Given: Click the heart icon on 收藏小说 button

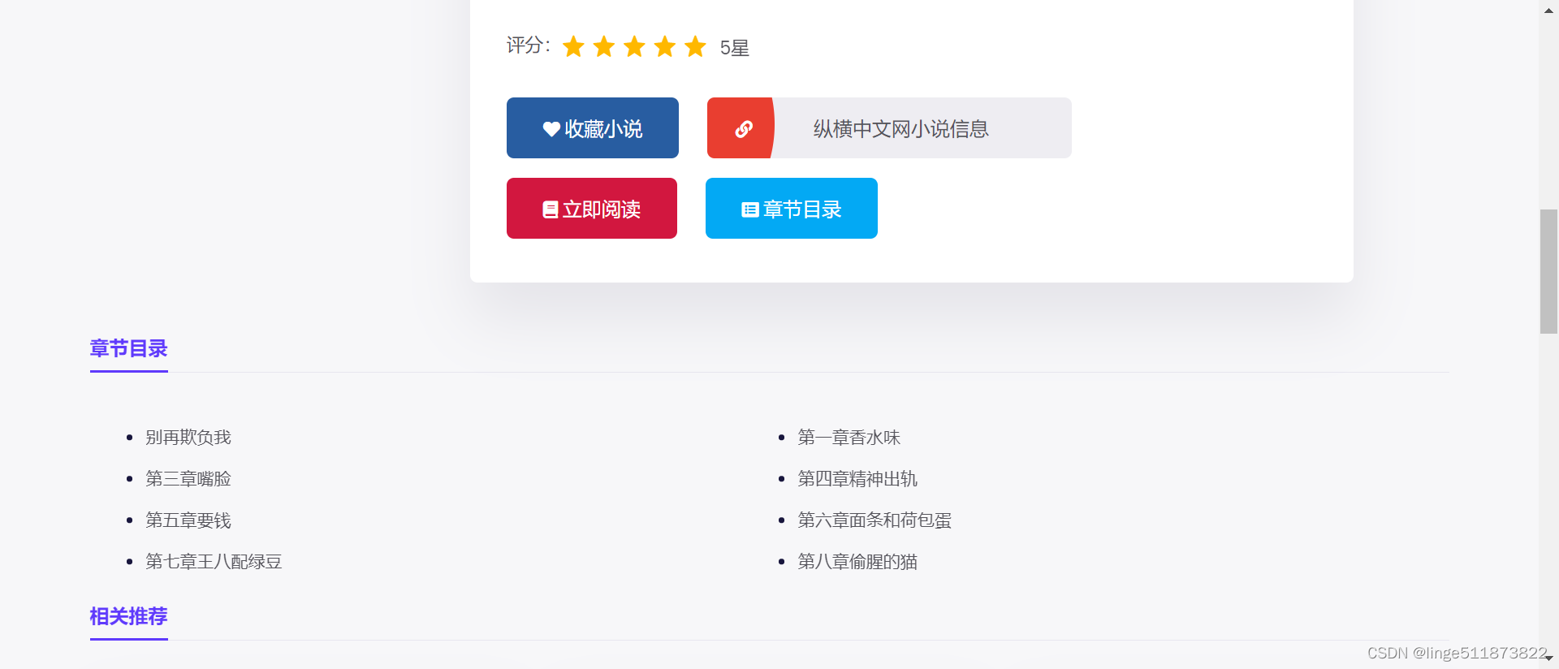Looking at the screenshot, I should coord(549,127).
